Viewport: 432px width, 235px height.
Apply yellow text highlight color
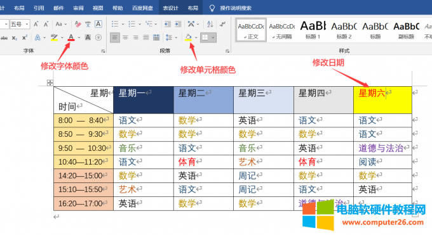54,37
